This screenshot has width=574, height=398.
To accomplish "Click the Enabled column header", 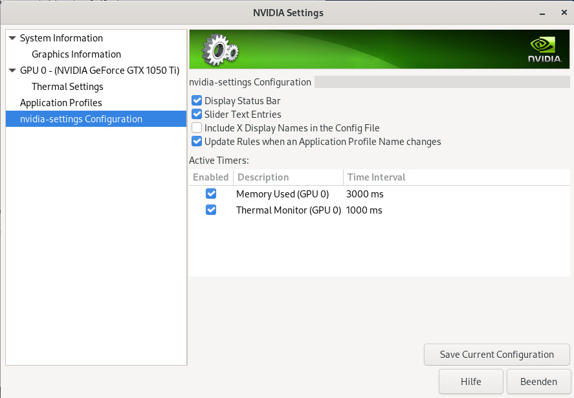I will point(211,177).
